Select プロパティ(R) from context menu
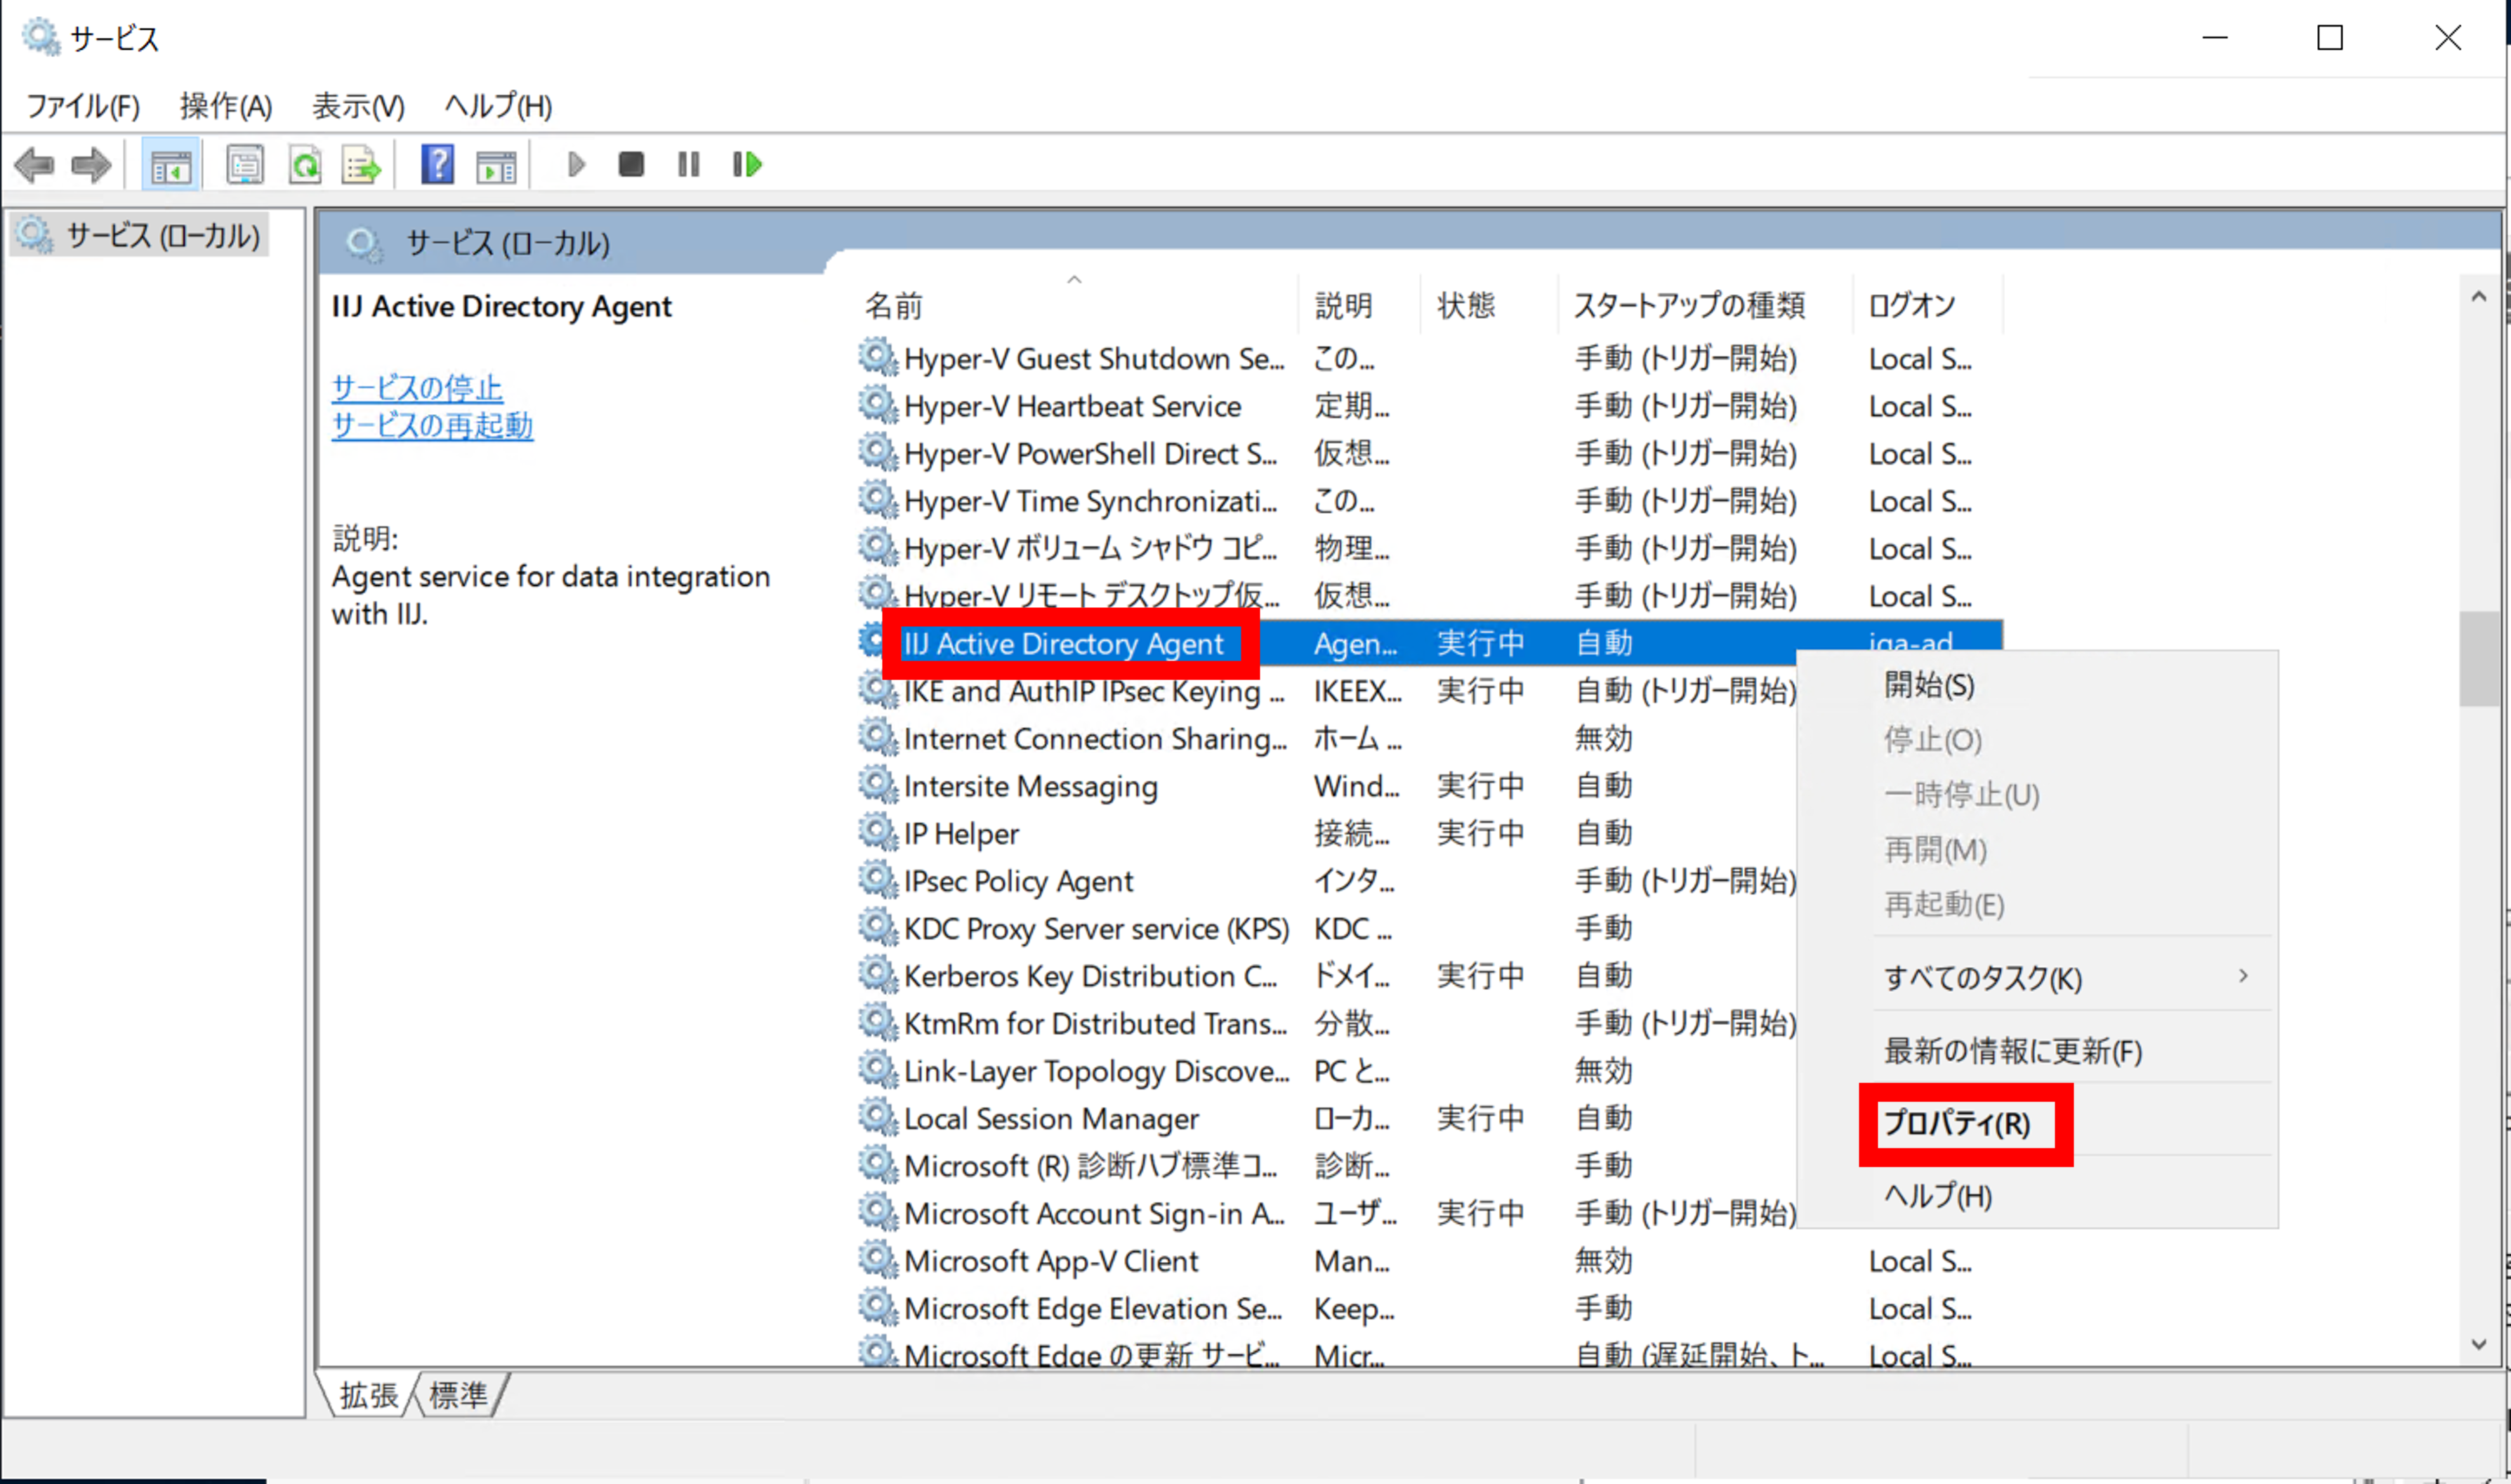 (x=1957, y=1124)
